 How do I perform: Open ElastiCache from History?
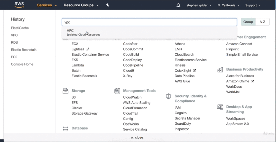(x=20, y=28)
